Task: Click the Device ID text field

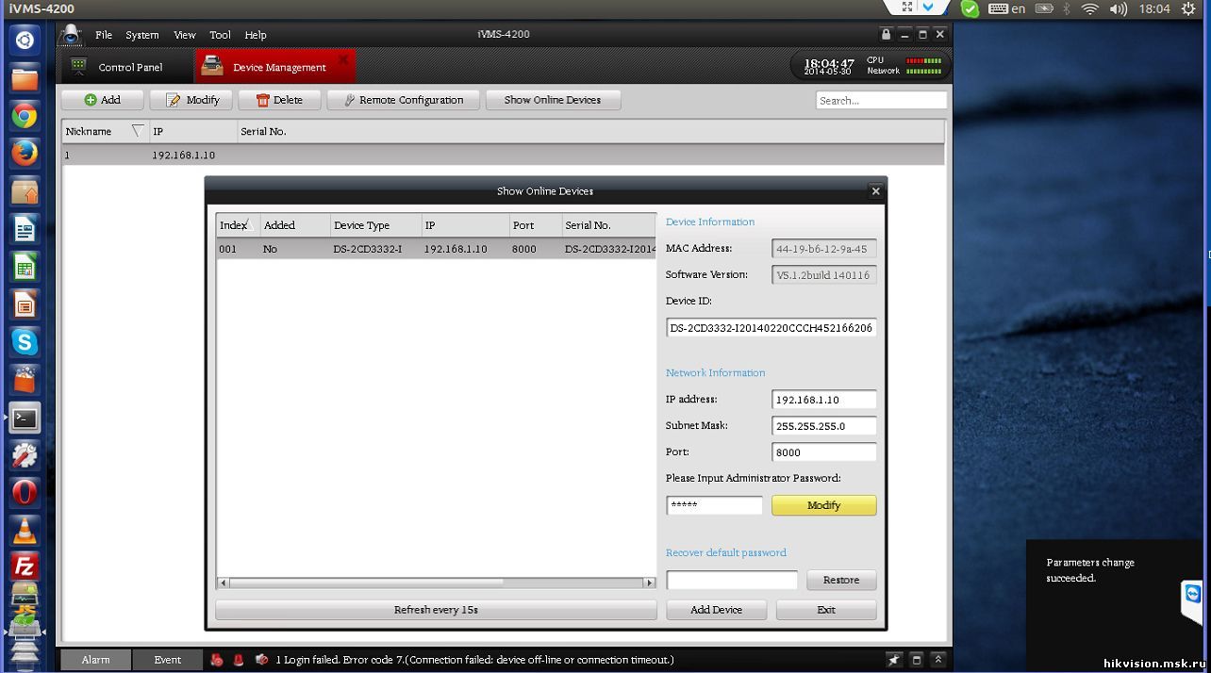Action: pos(771,328)
